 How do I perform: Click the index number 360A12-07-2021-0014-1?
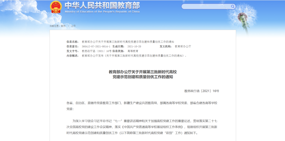(96, 46)
